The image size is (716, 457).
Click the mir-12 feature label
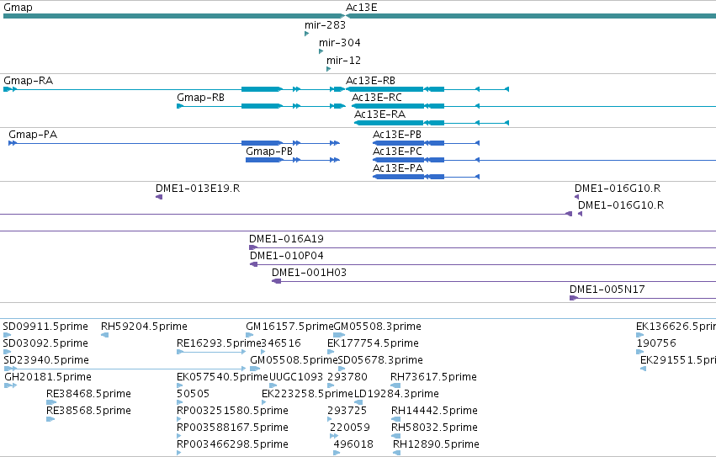pyautogui.click(x=343, y=61)
